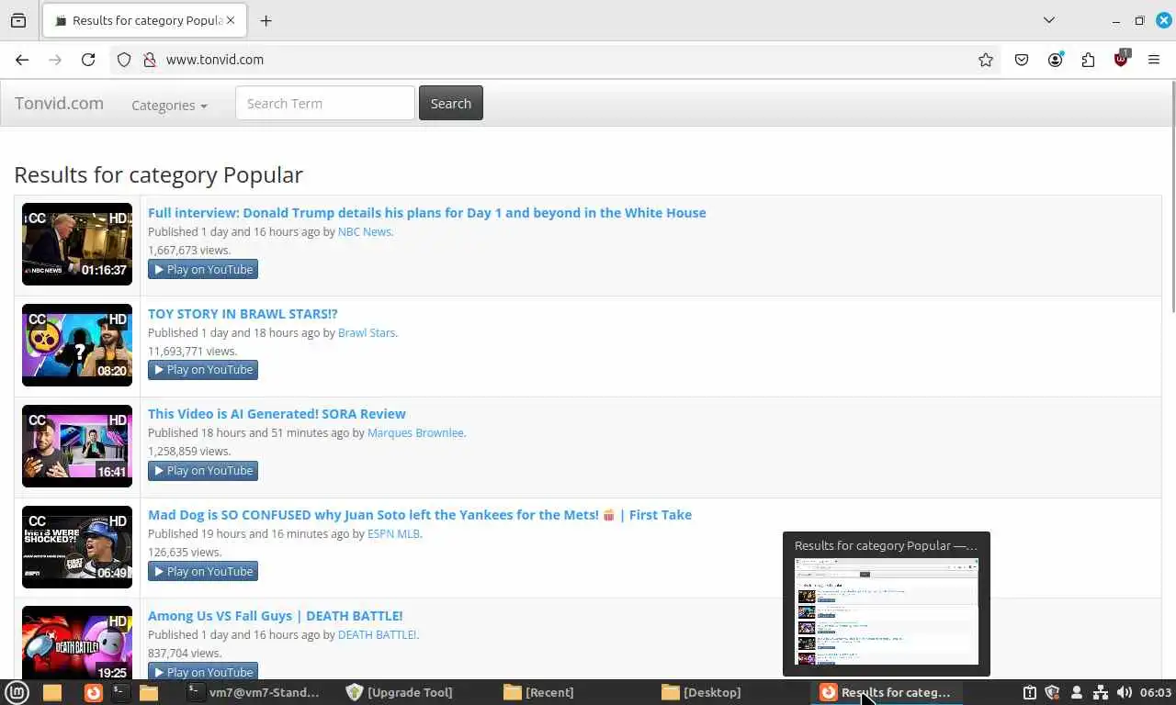
Task: Switch to the Recent folder taskbar window
Action: [x=539, y=692]
